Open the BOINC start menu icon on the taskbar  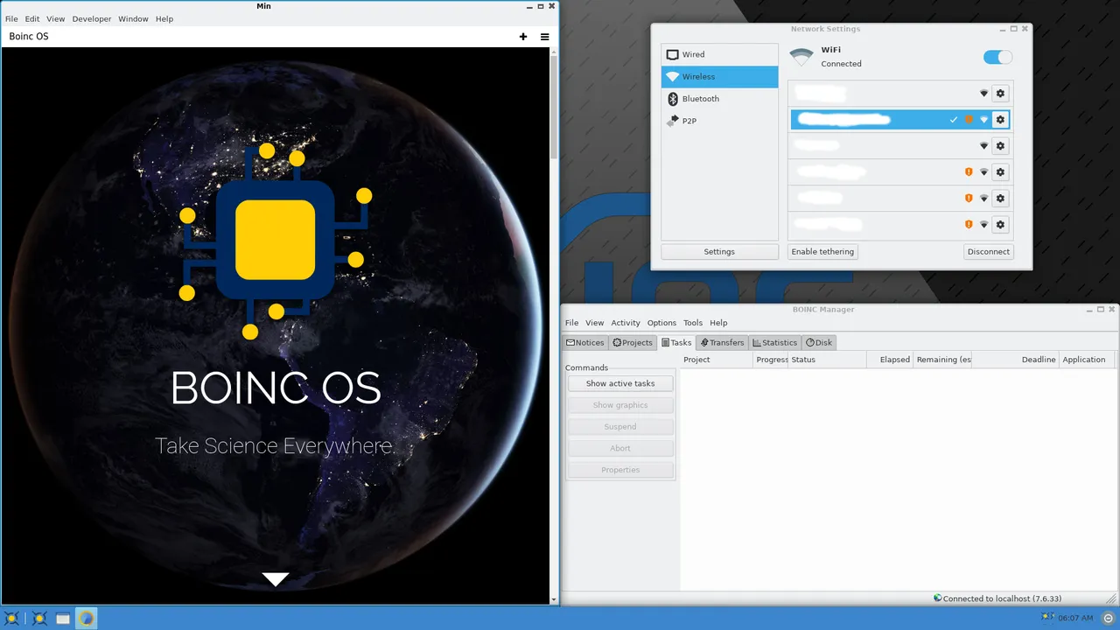(12, 619)
